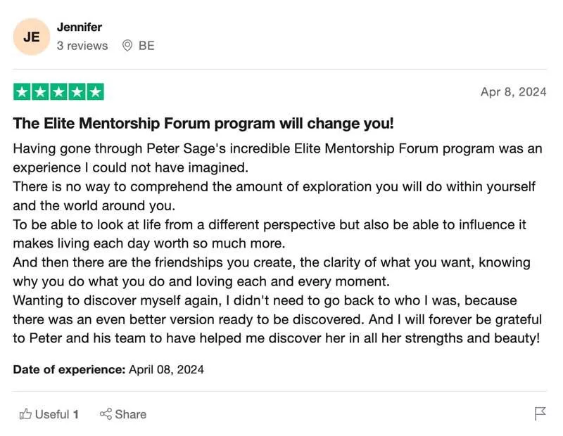The image size is (563, 436).
Task: Click the fourth green star
Action: [x=77, y=92]
